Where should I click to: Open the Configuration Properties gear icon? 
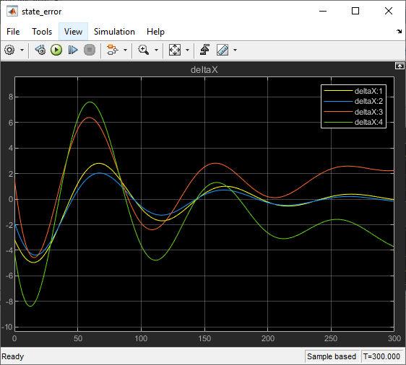click(9, 50)
